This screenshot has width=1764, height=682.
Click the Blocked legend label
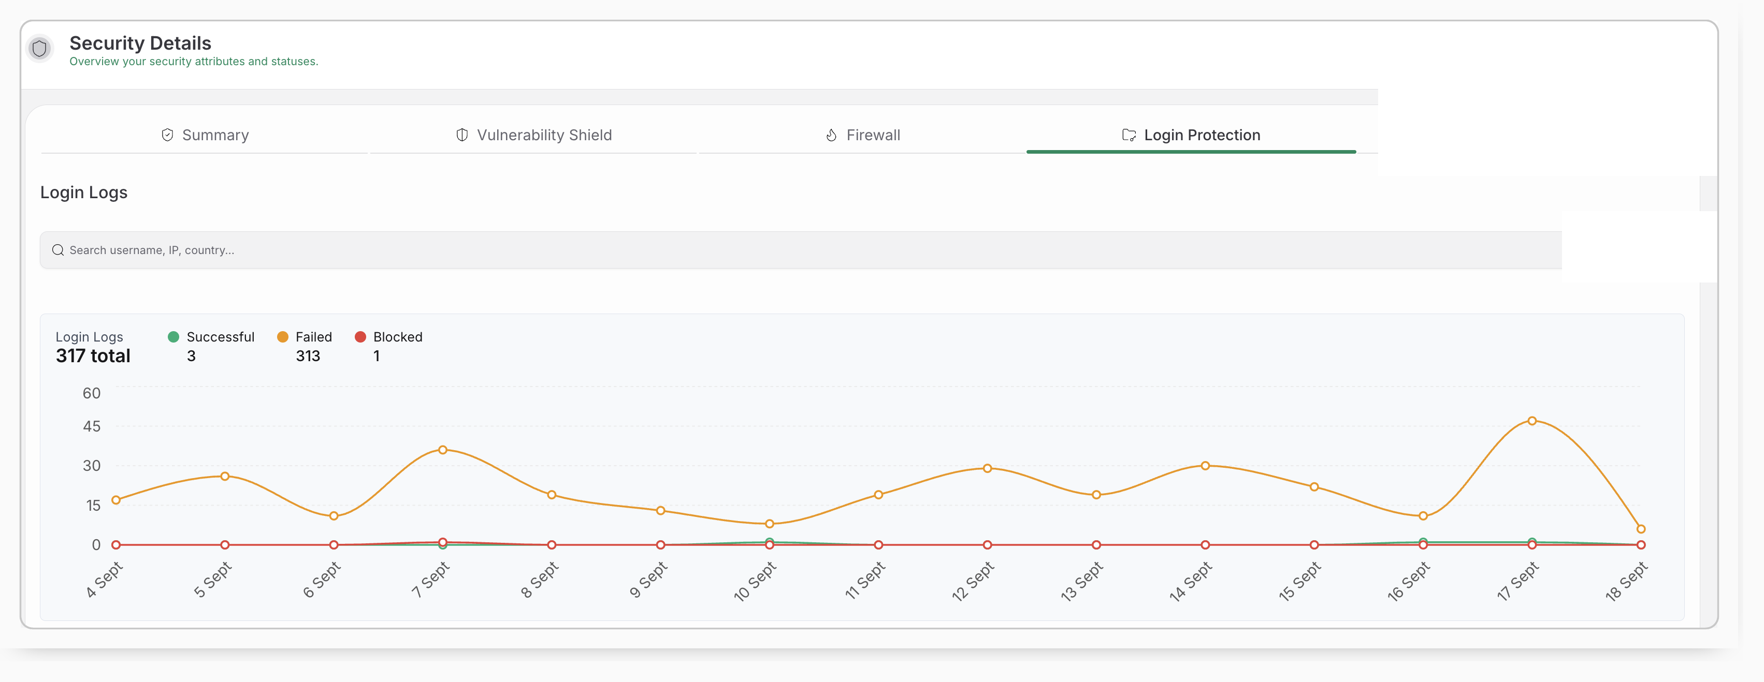pos(398,337)
